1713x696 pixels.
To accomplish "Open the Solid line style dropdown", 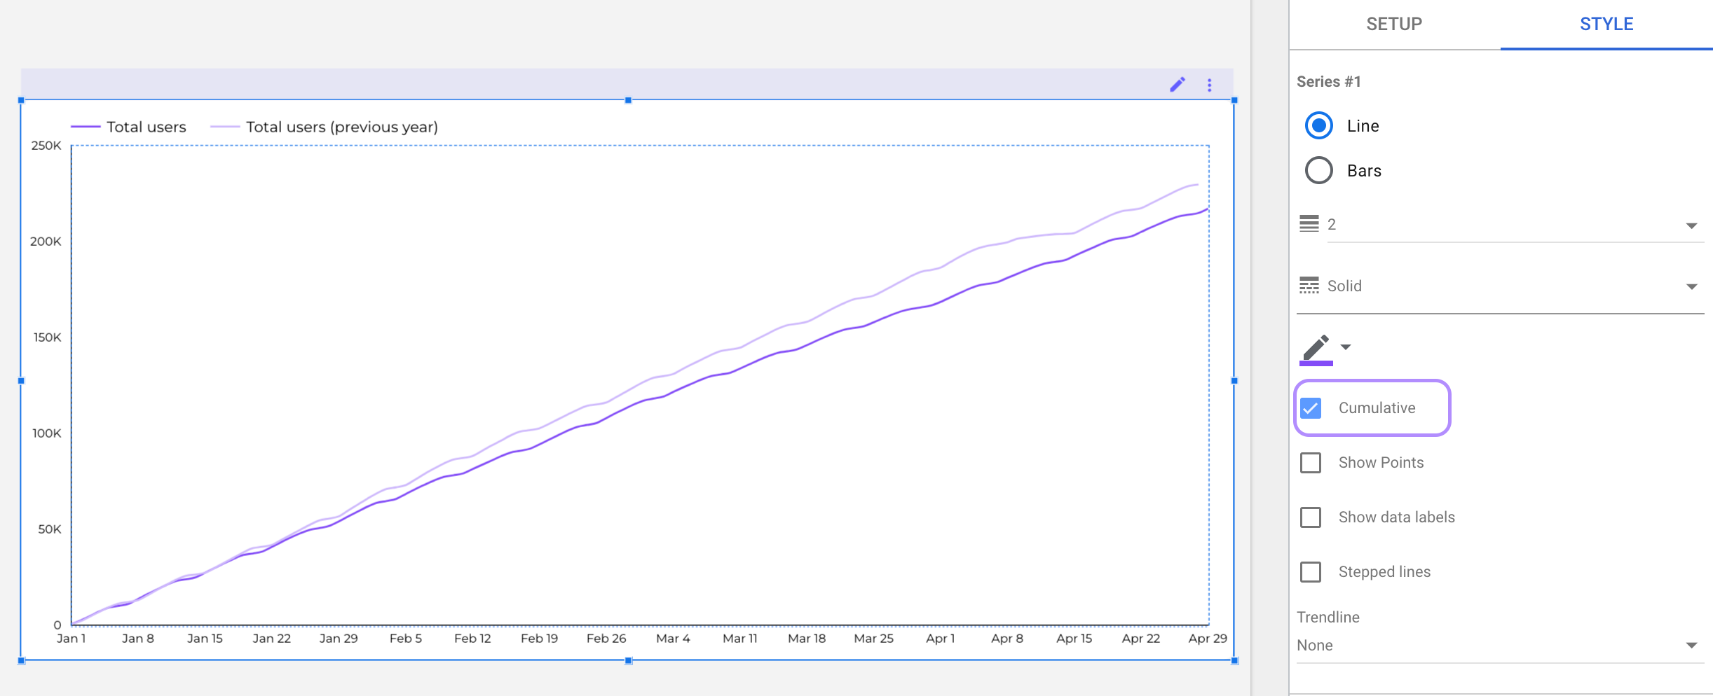I will [x=1515, y=286].
